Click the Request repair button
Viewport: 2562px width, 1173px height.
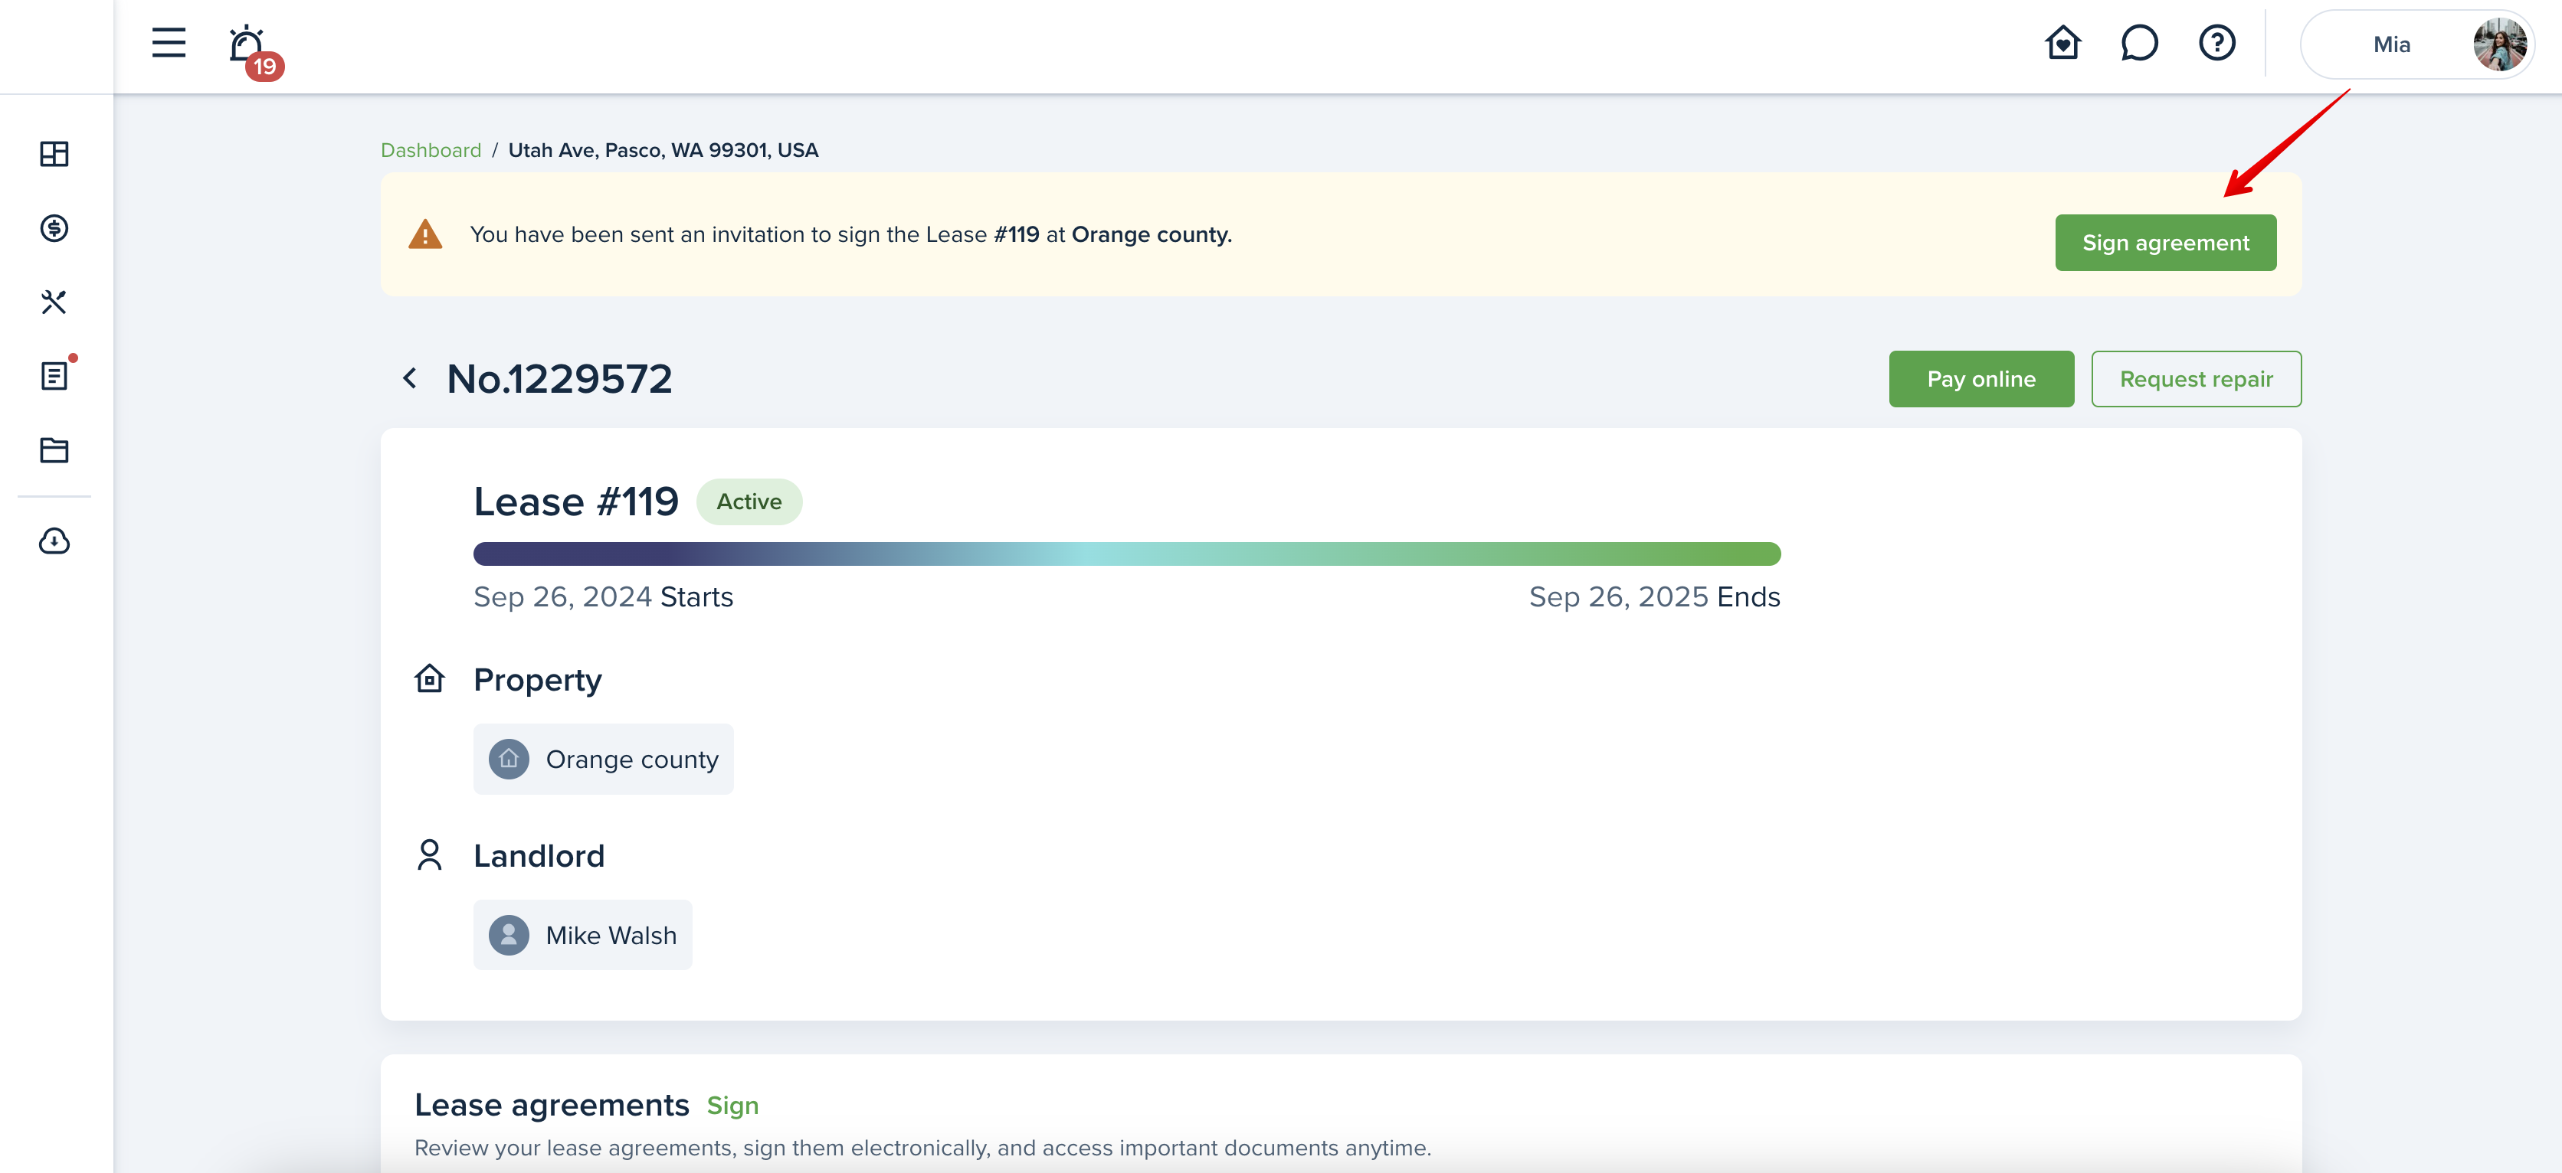(2196, 379)
